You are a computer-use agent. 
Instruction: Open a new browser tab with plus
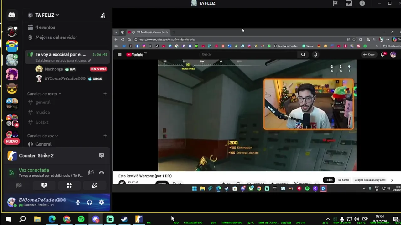[x=174, y=32]
